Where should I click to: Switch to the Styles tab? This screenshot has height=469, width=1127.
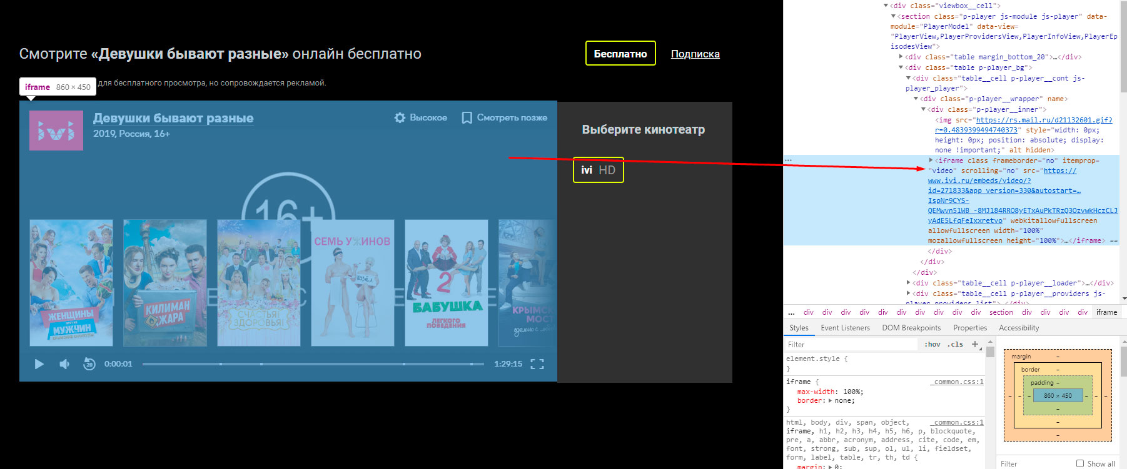[799, 328]
